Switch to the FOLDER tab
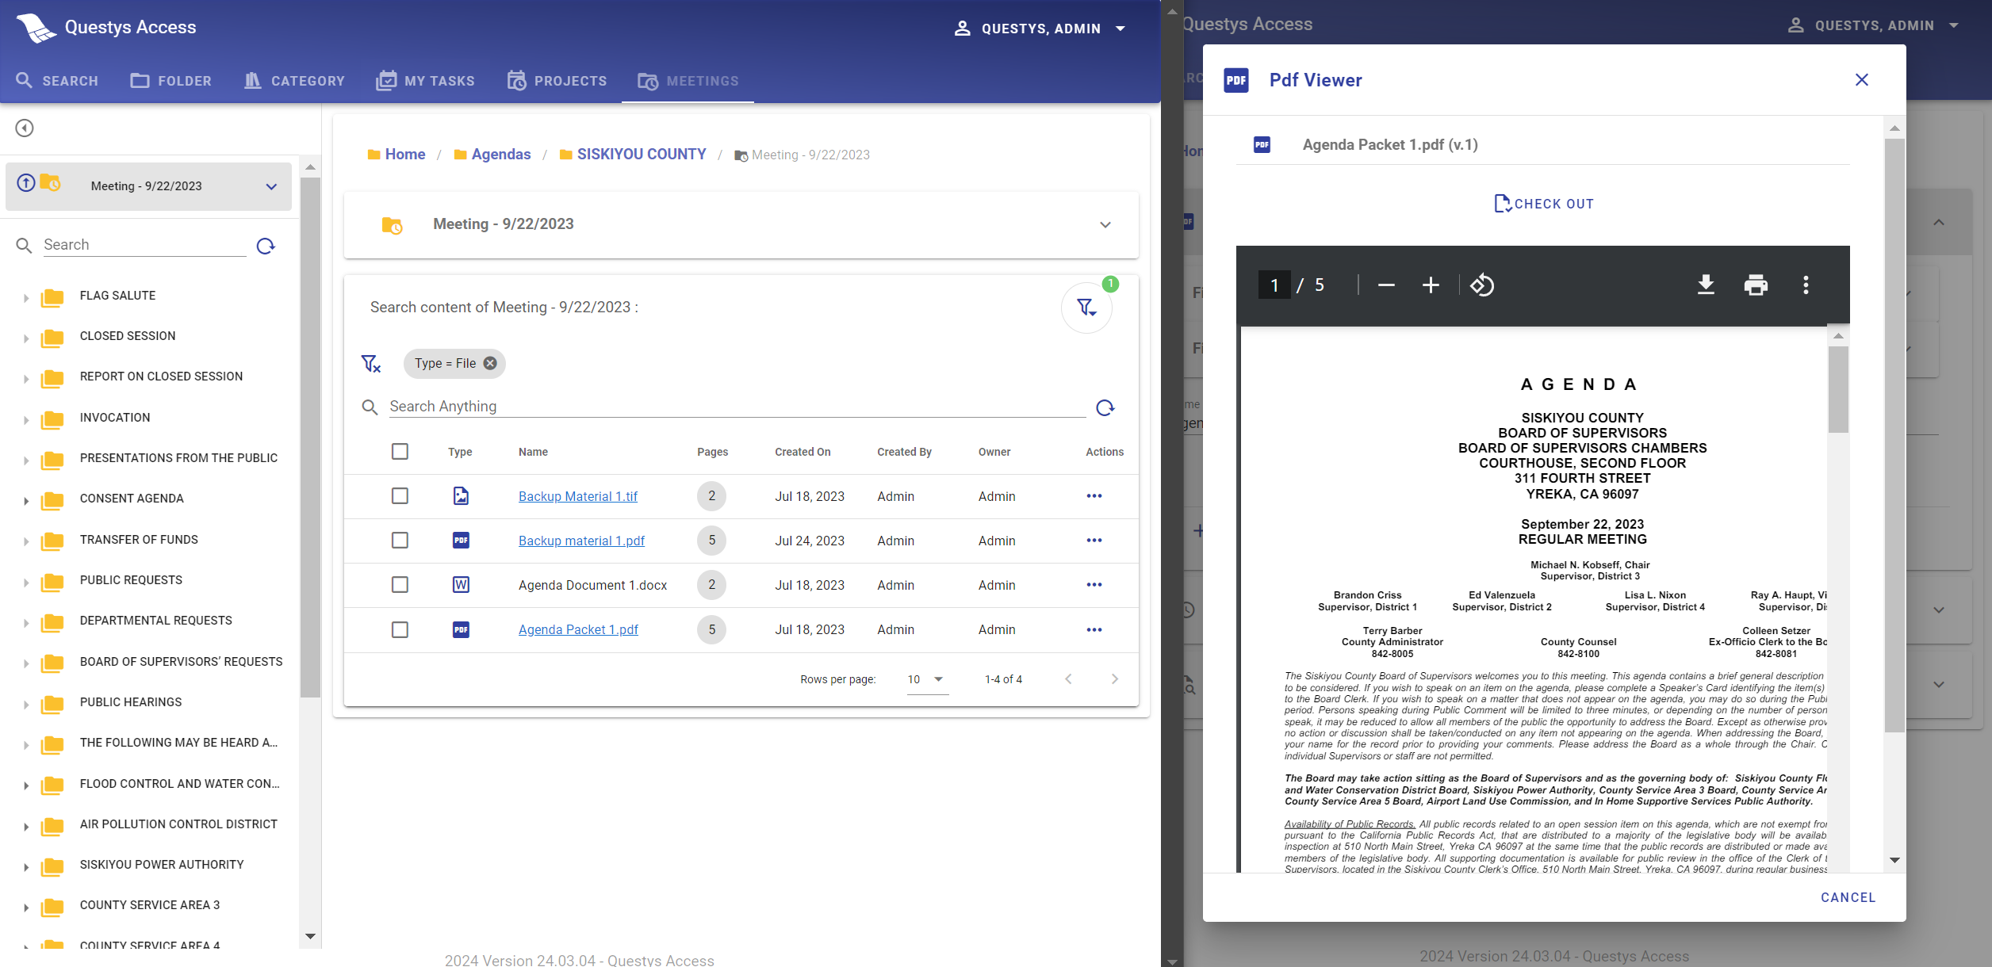 171,81
